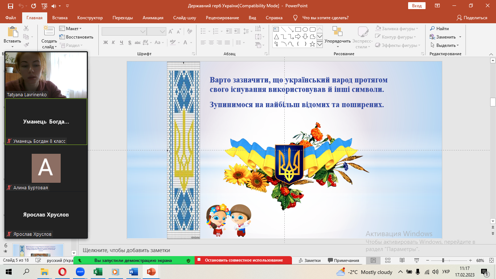Switch to the Вставка tab
496x279 pixels.
click(60, 18)
